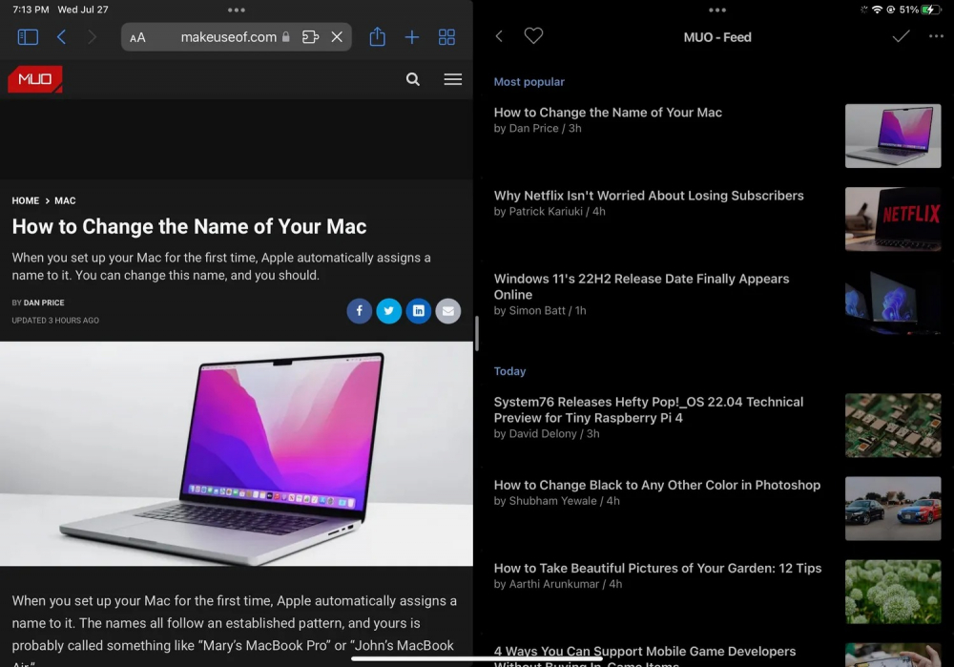
Task: Share article on LinkedIn
Action: click(x=419, y=311)
